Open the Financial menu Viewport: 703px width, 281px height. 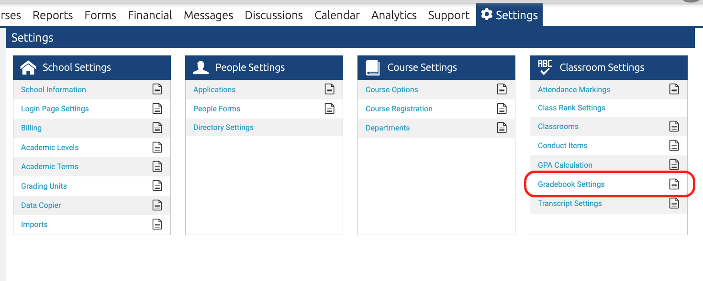(150, 15)
